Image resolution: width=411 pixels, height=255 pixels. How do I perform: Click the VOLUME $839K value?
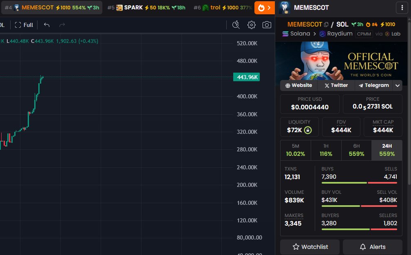pos(294,200)
